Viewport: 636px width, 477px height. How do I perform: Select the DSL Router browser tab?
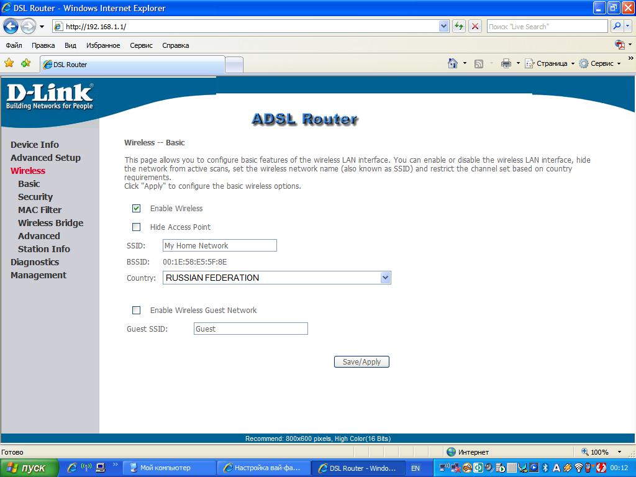point(132,65)
